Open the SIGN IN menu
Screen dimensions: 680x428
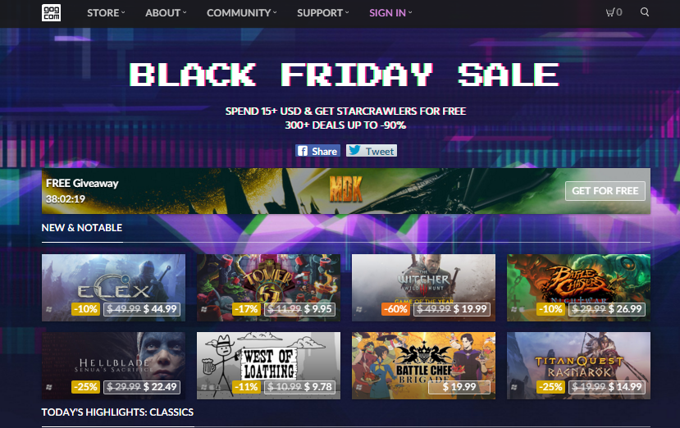tap(390, 13)
